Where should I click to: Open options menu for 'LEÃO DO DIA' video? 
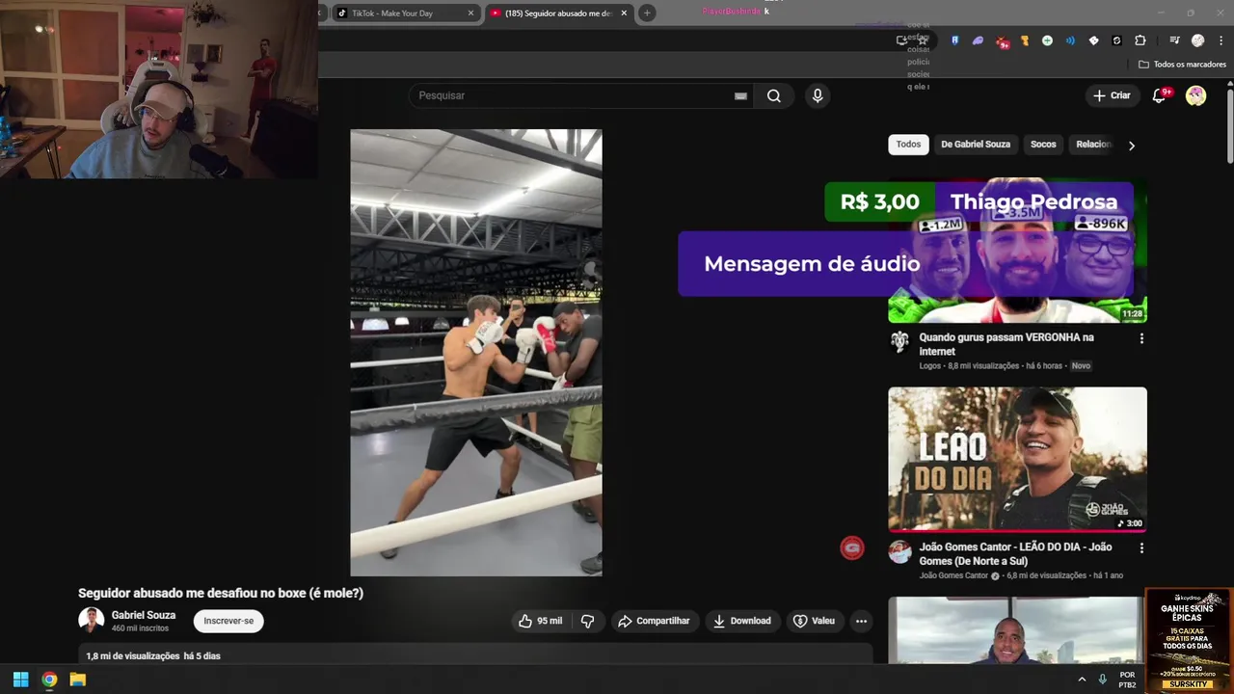(1141, 547)
